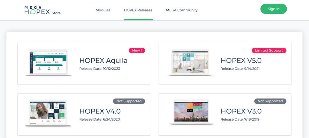
Task: Click Not Supported badge on HOPEX V3.0
Action: pyautogui.click(x=270, y=101)
